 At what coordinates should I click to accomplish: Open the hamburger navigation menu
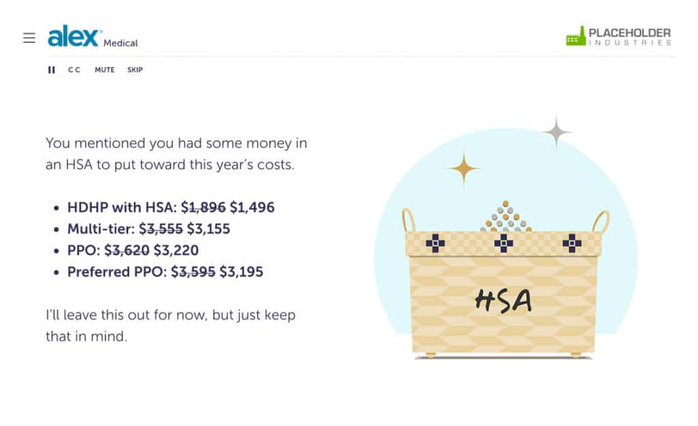click(29, 38)
